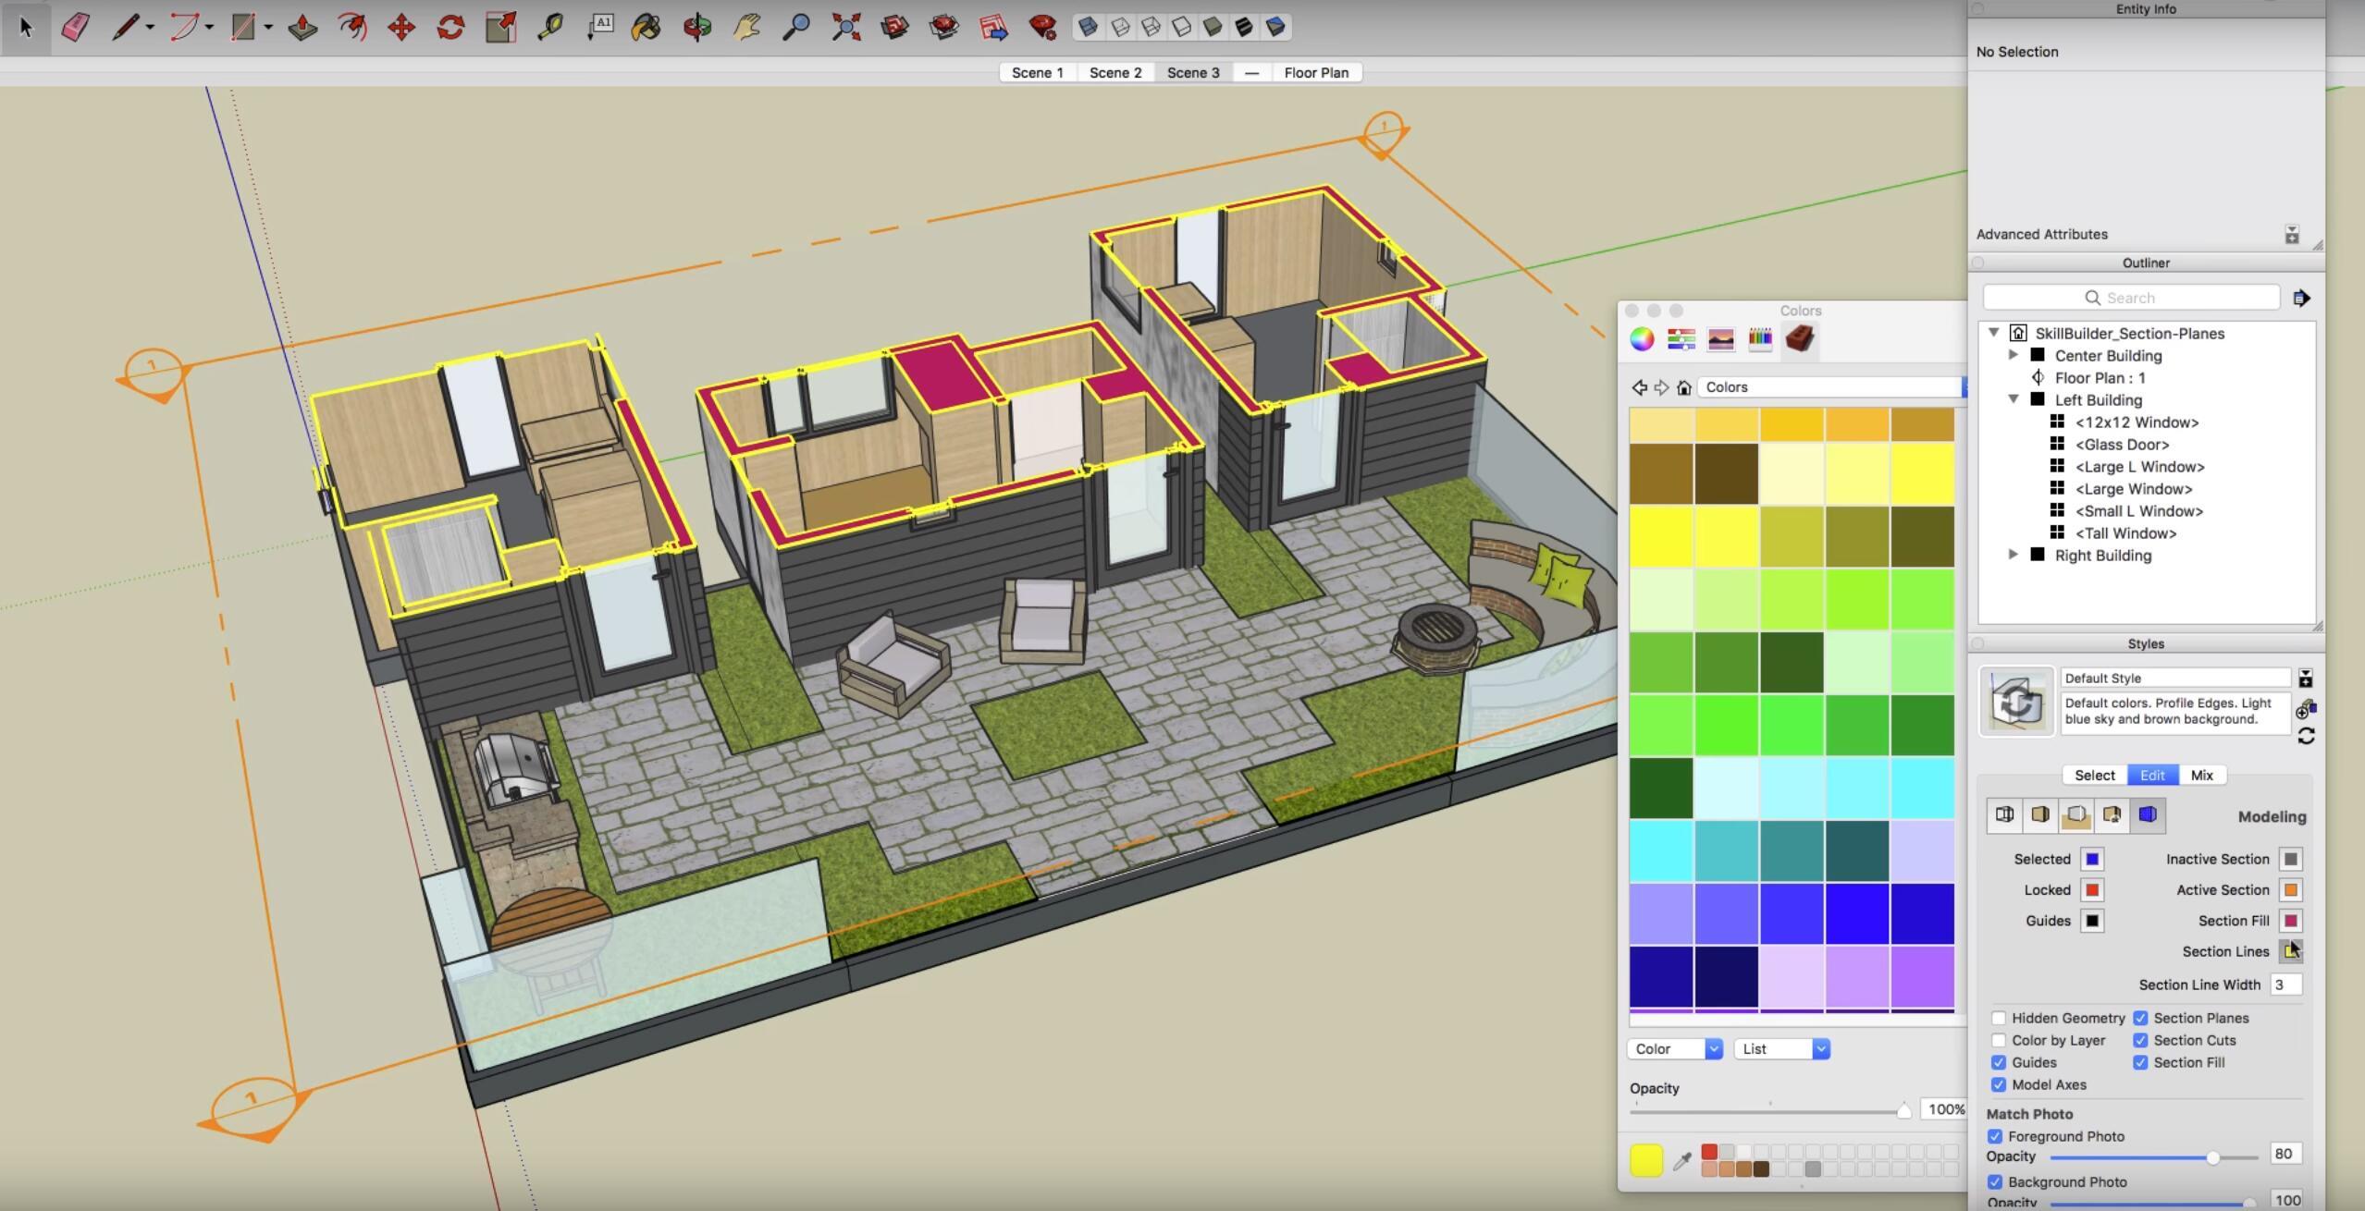
Task: Open the Mix tab in Styles panel
Action: [2202, 775]
